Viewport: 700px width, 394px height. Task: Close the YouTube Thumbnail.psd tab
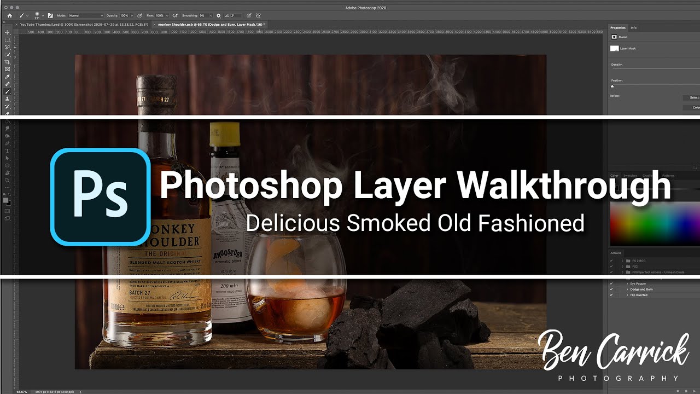16,25
